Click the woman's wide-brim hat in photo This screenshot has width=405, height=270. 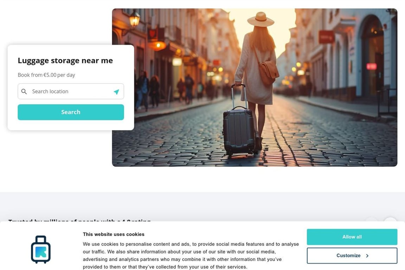[x=261, y=19]
